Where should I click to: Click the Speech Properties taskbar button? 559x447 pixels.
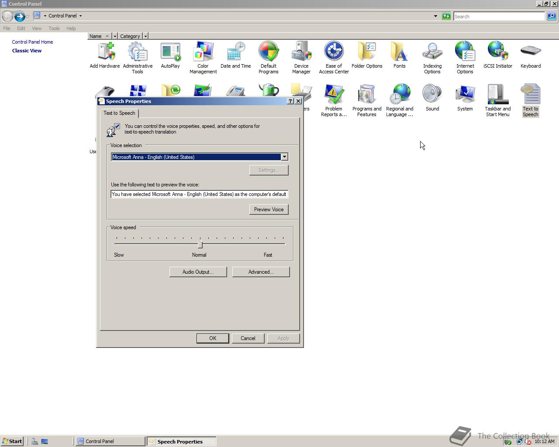[181, 441]
